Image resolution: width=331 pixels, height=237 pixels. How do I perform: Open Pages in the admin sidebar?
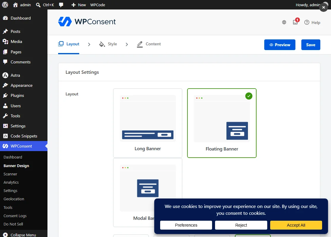(x=24, y=52)
